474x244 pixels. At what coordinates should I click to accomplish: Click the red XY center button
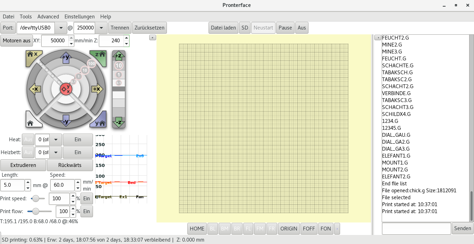pyautogui.click(x=66, y=89)
